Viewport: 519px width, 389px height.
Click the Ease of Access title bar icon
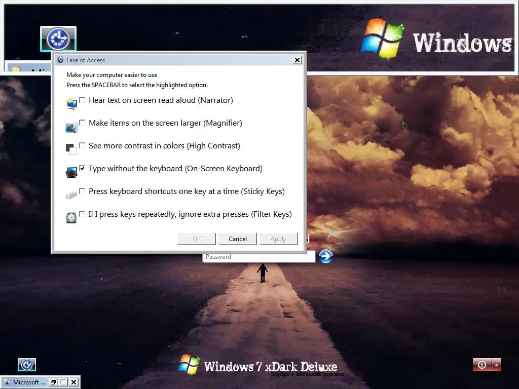(x=60, y=60)
